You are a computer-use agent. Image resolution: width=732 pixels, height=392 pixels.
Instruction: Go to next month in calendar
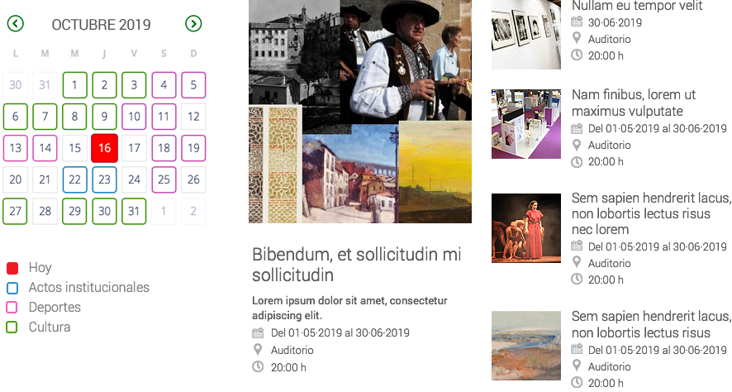(x=193, y=24)
